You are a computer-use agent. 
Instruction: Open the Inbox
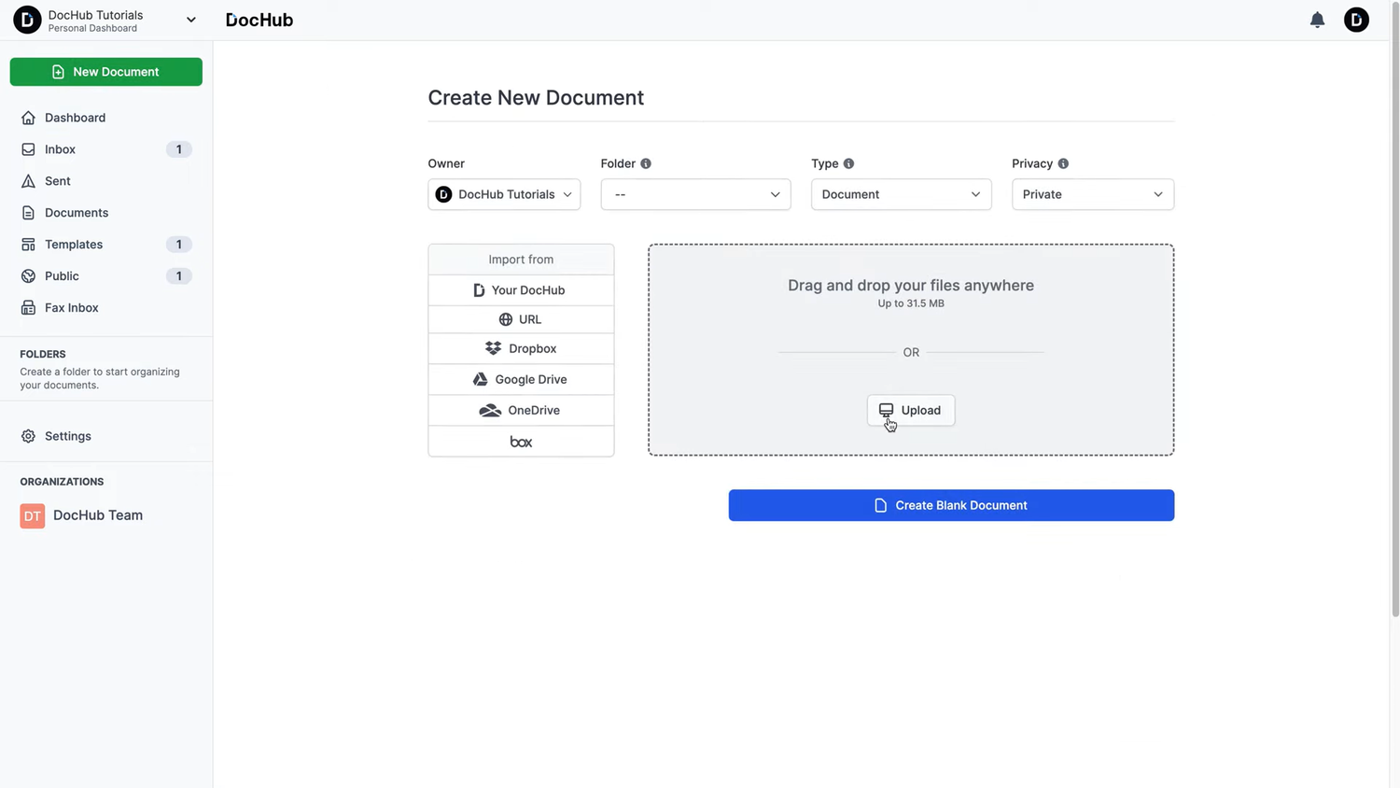60,149
